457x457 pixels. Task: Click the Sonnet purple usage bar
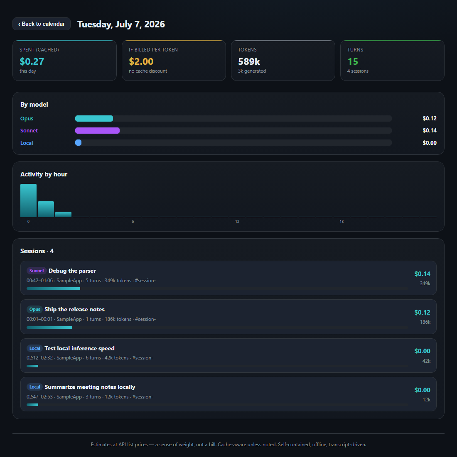[x=97, y=131]
